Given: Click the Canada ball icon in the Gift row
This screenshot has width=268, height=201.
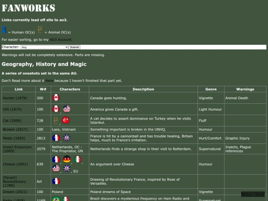Looking at the screenshot, I should point(56,109).
